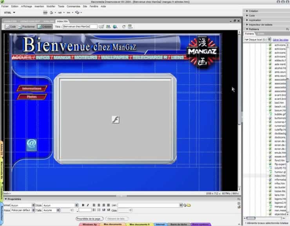Select the index.htm document tab

click(62, 21)
